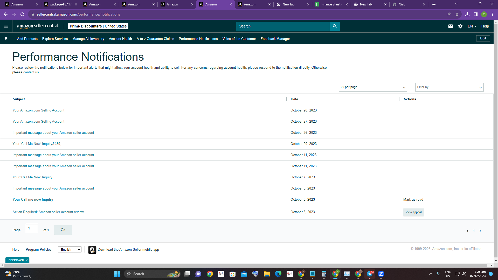Screen dimensions: 498x280
Task: Expand the EN language menu
Action: (x=472, y=26)
